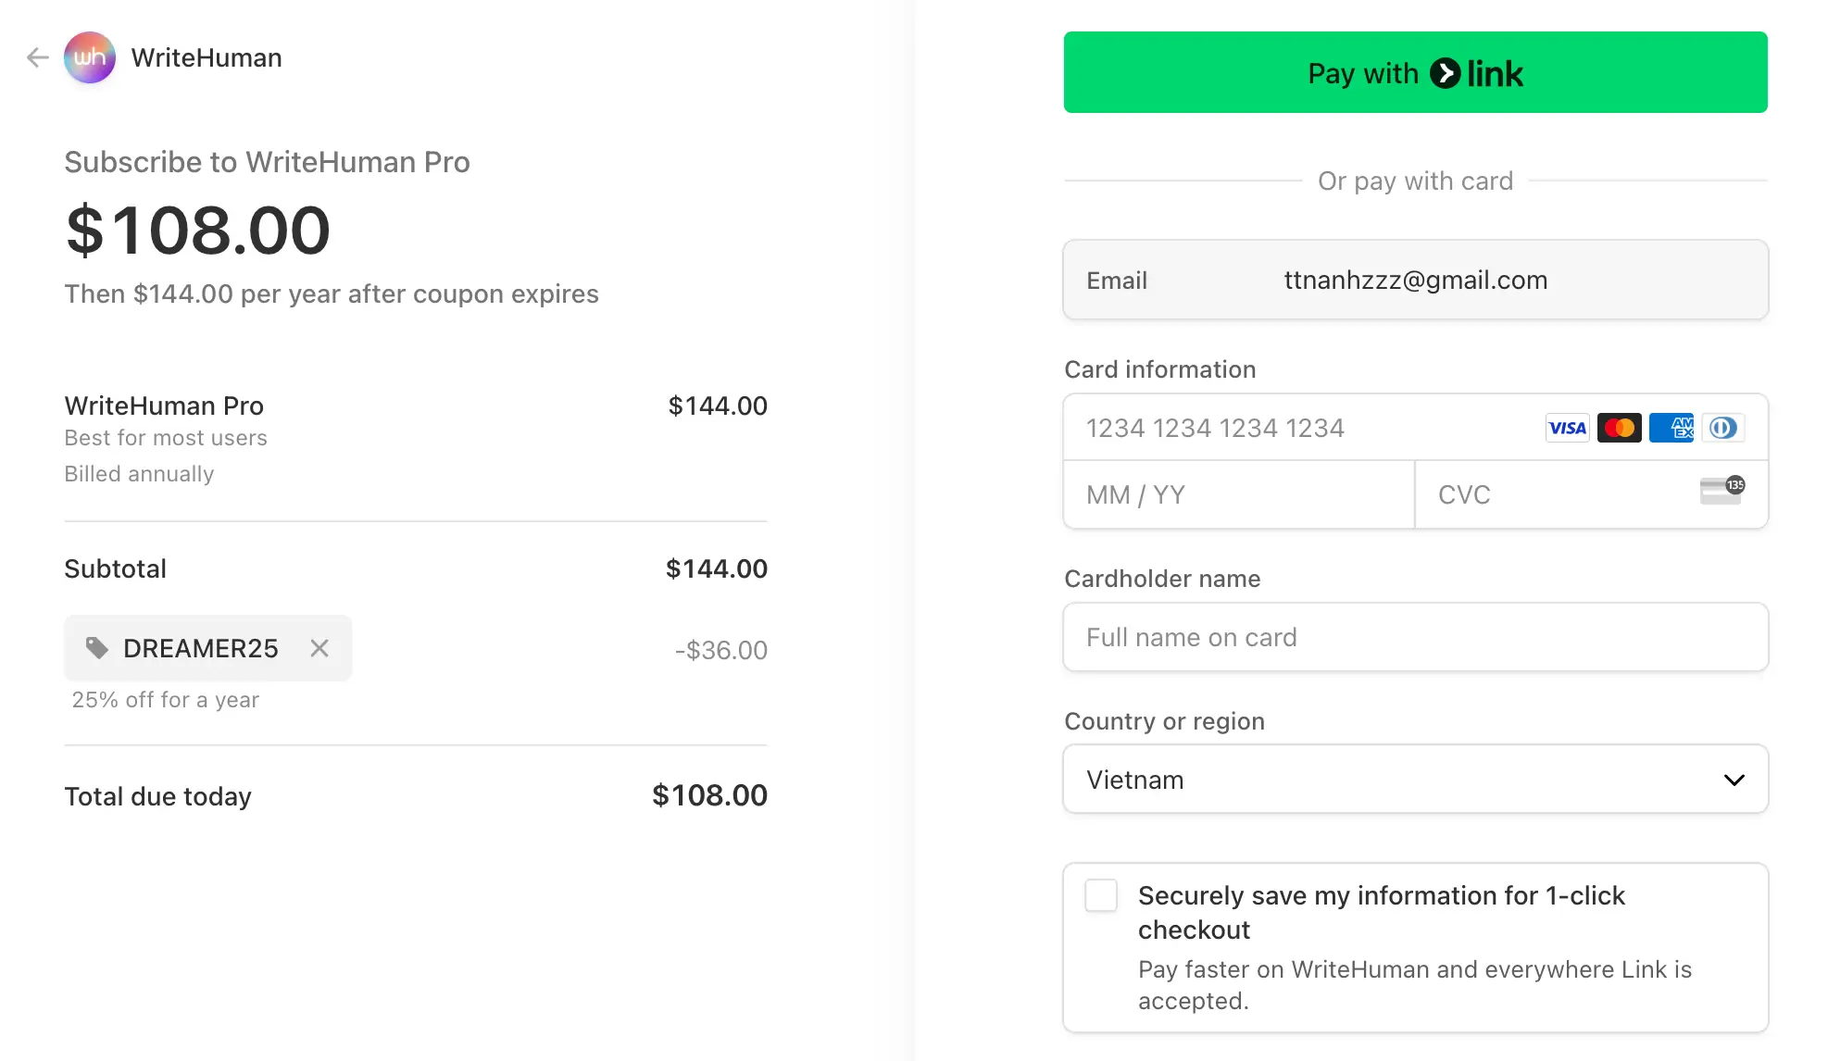
Task: Enable securely save my information checkbox
Action: click(x=1101, y=895)
